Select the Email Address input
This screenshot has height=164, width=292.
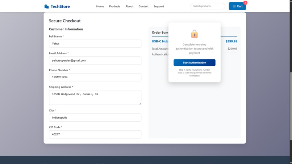coord(95,60)
